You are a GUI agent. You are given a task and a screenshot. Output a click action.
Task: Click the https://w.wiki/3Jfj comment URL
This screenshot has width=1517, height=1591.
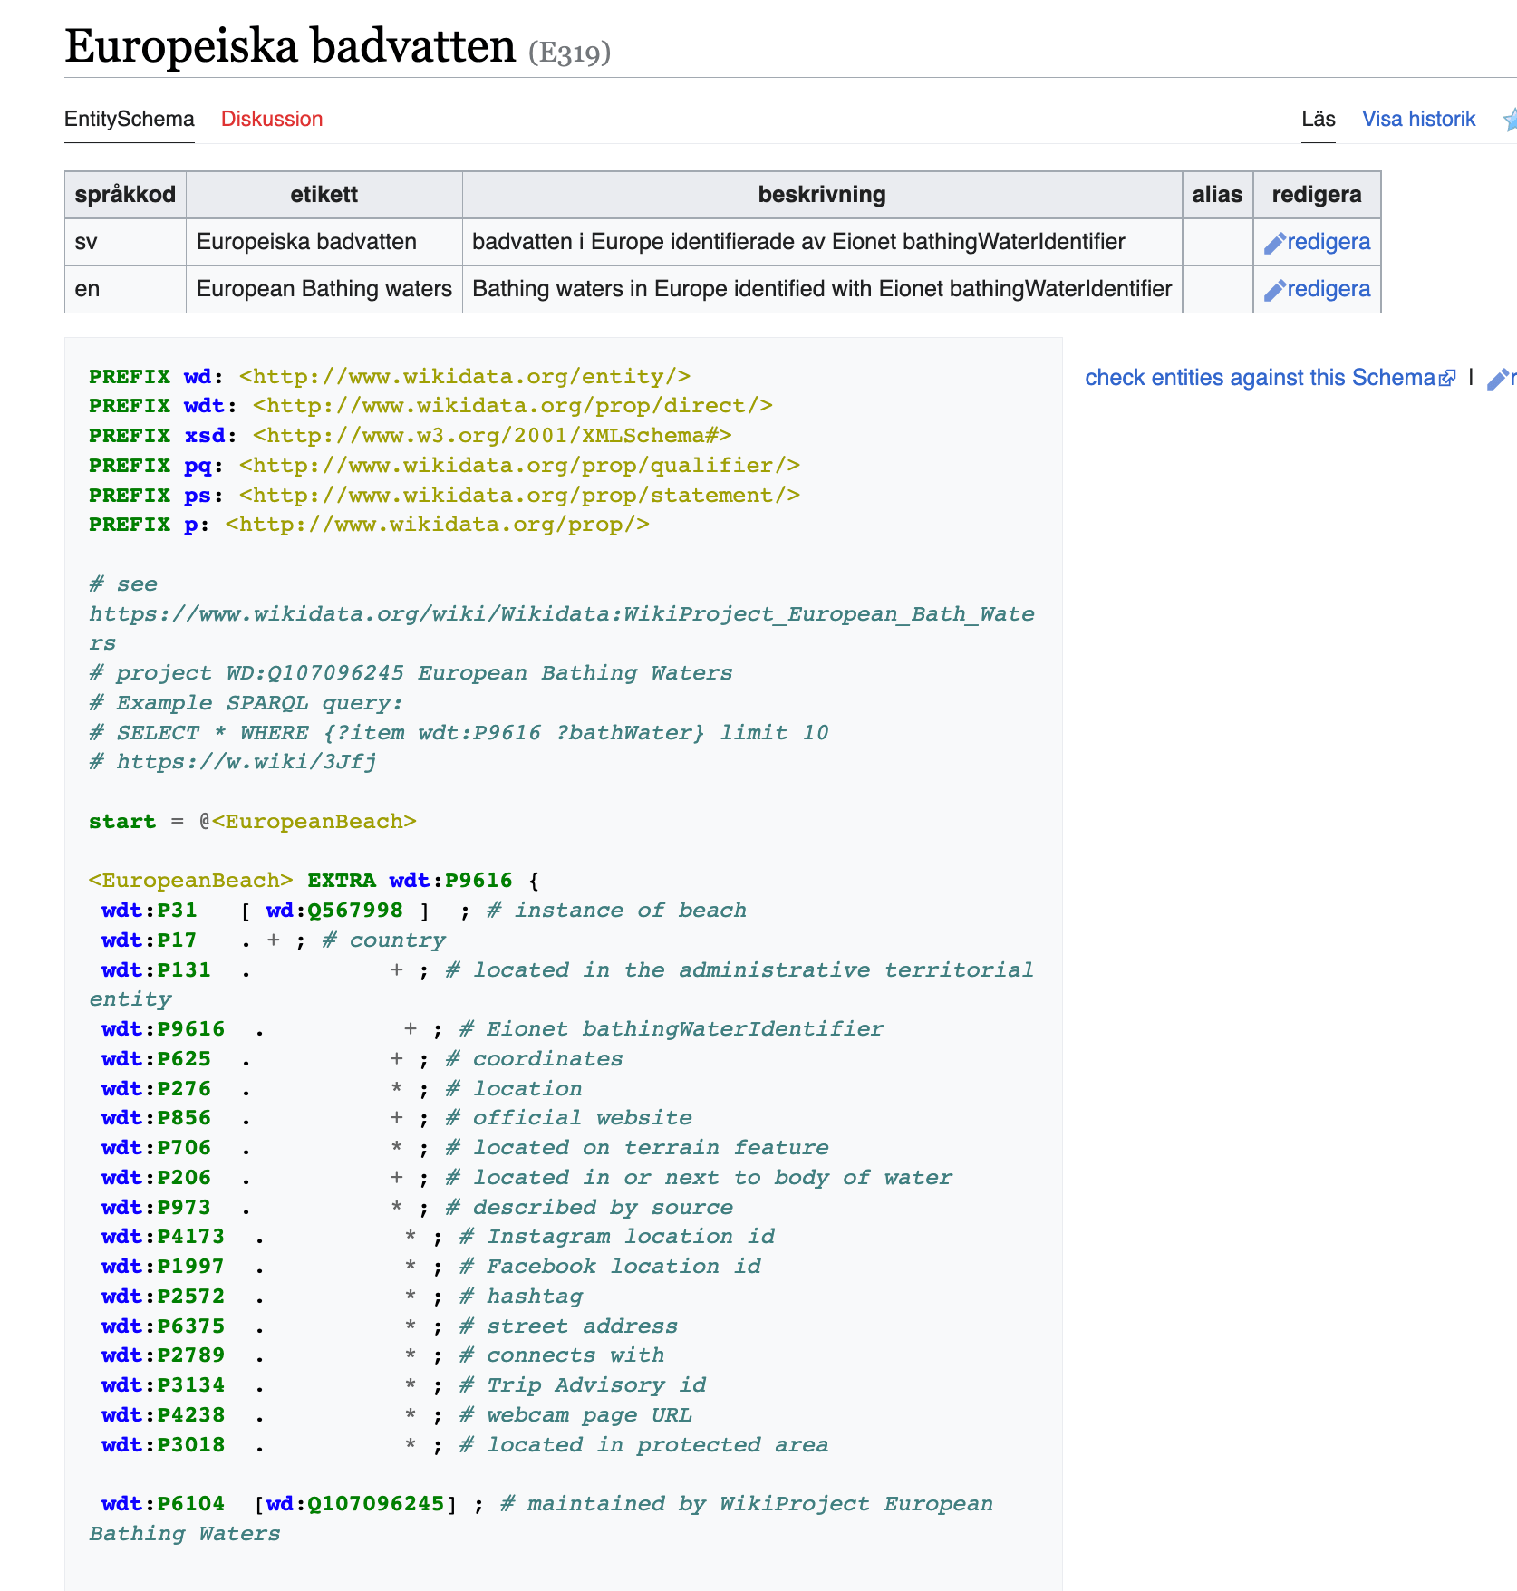click(246, 762)
